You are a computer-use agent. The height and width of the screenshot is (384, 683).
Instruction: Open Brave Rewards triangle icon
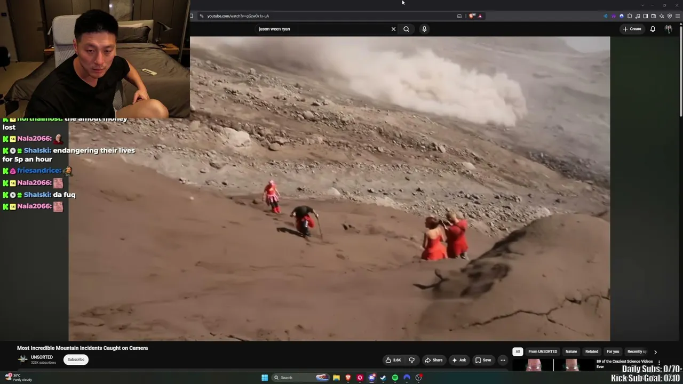coord(480,16)
